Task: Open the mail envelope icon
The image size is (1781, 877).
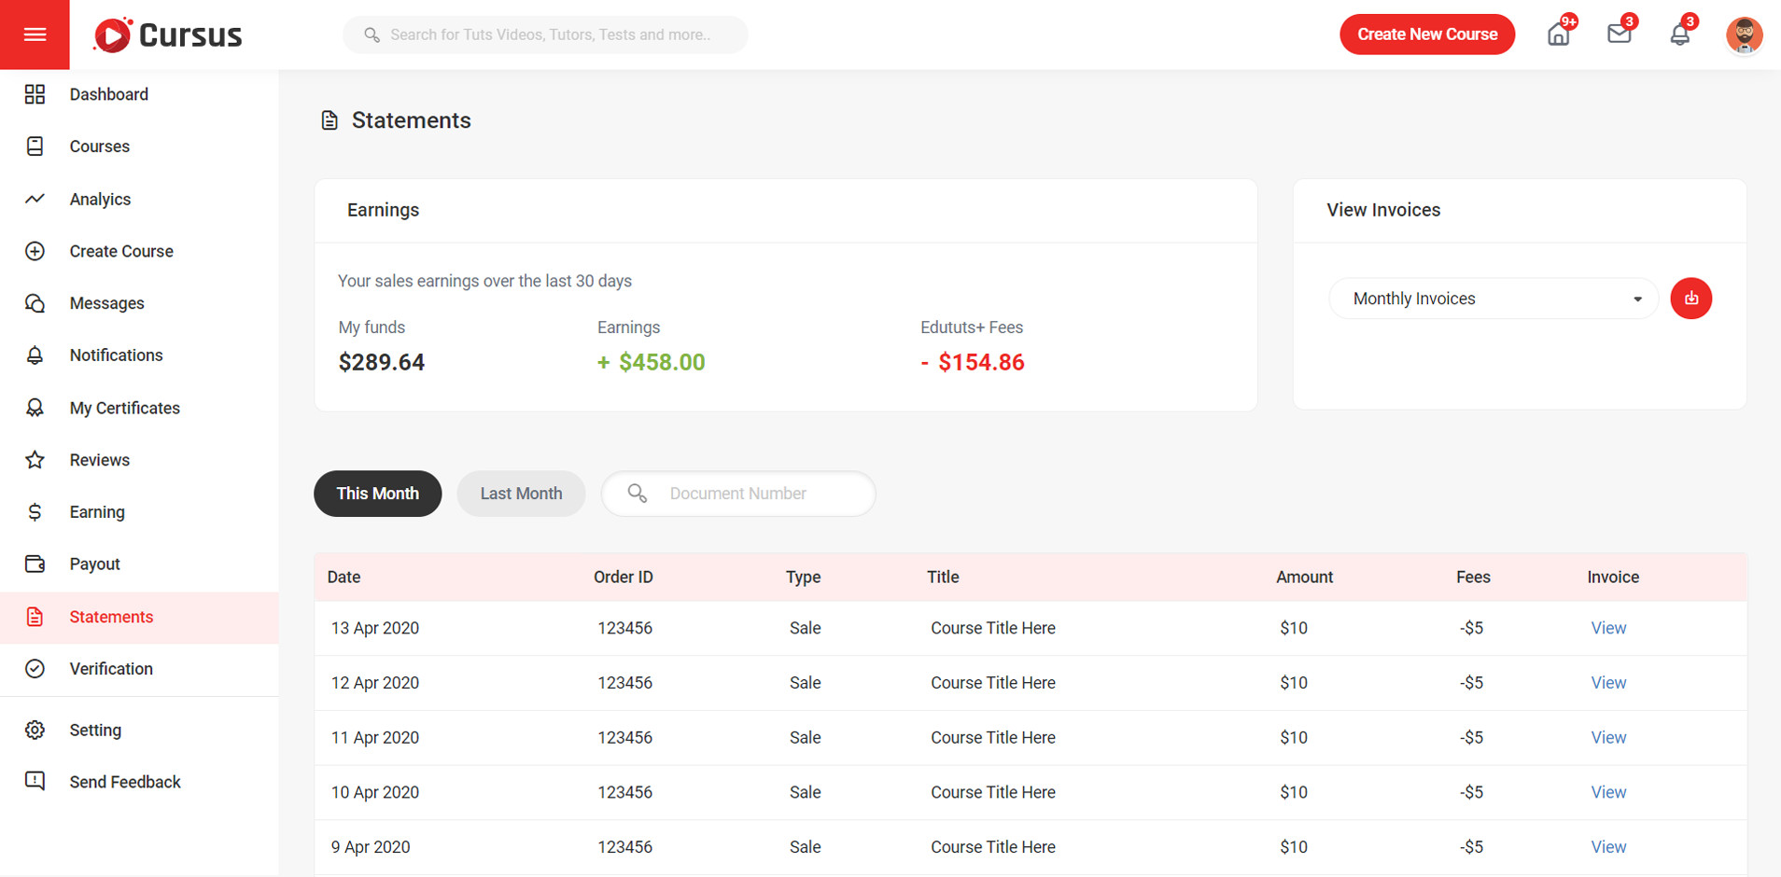Action: point(1619,35)
